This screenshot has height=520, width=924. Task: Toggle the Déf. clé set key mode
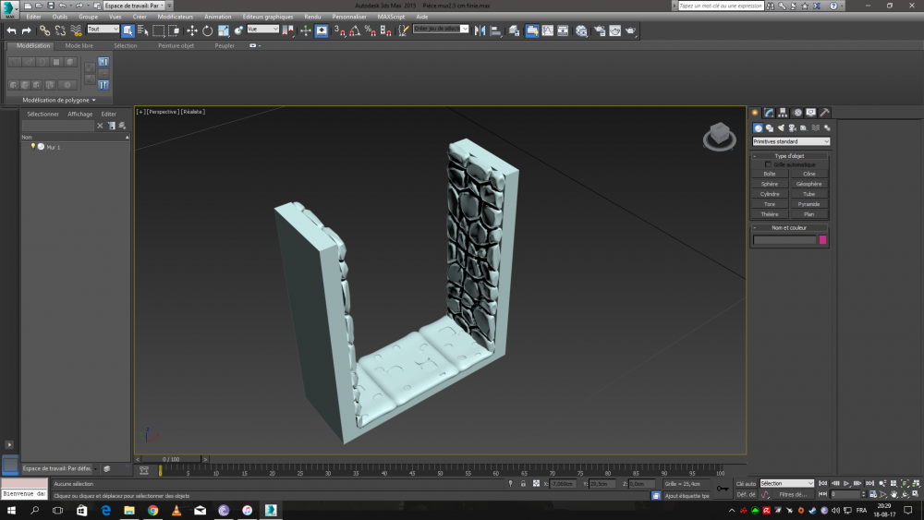coord(746,495)
